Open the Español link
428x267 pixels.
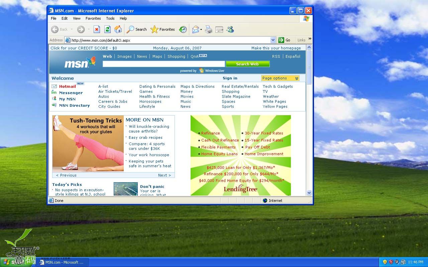tap(293, 56)
